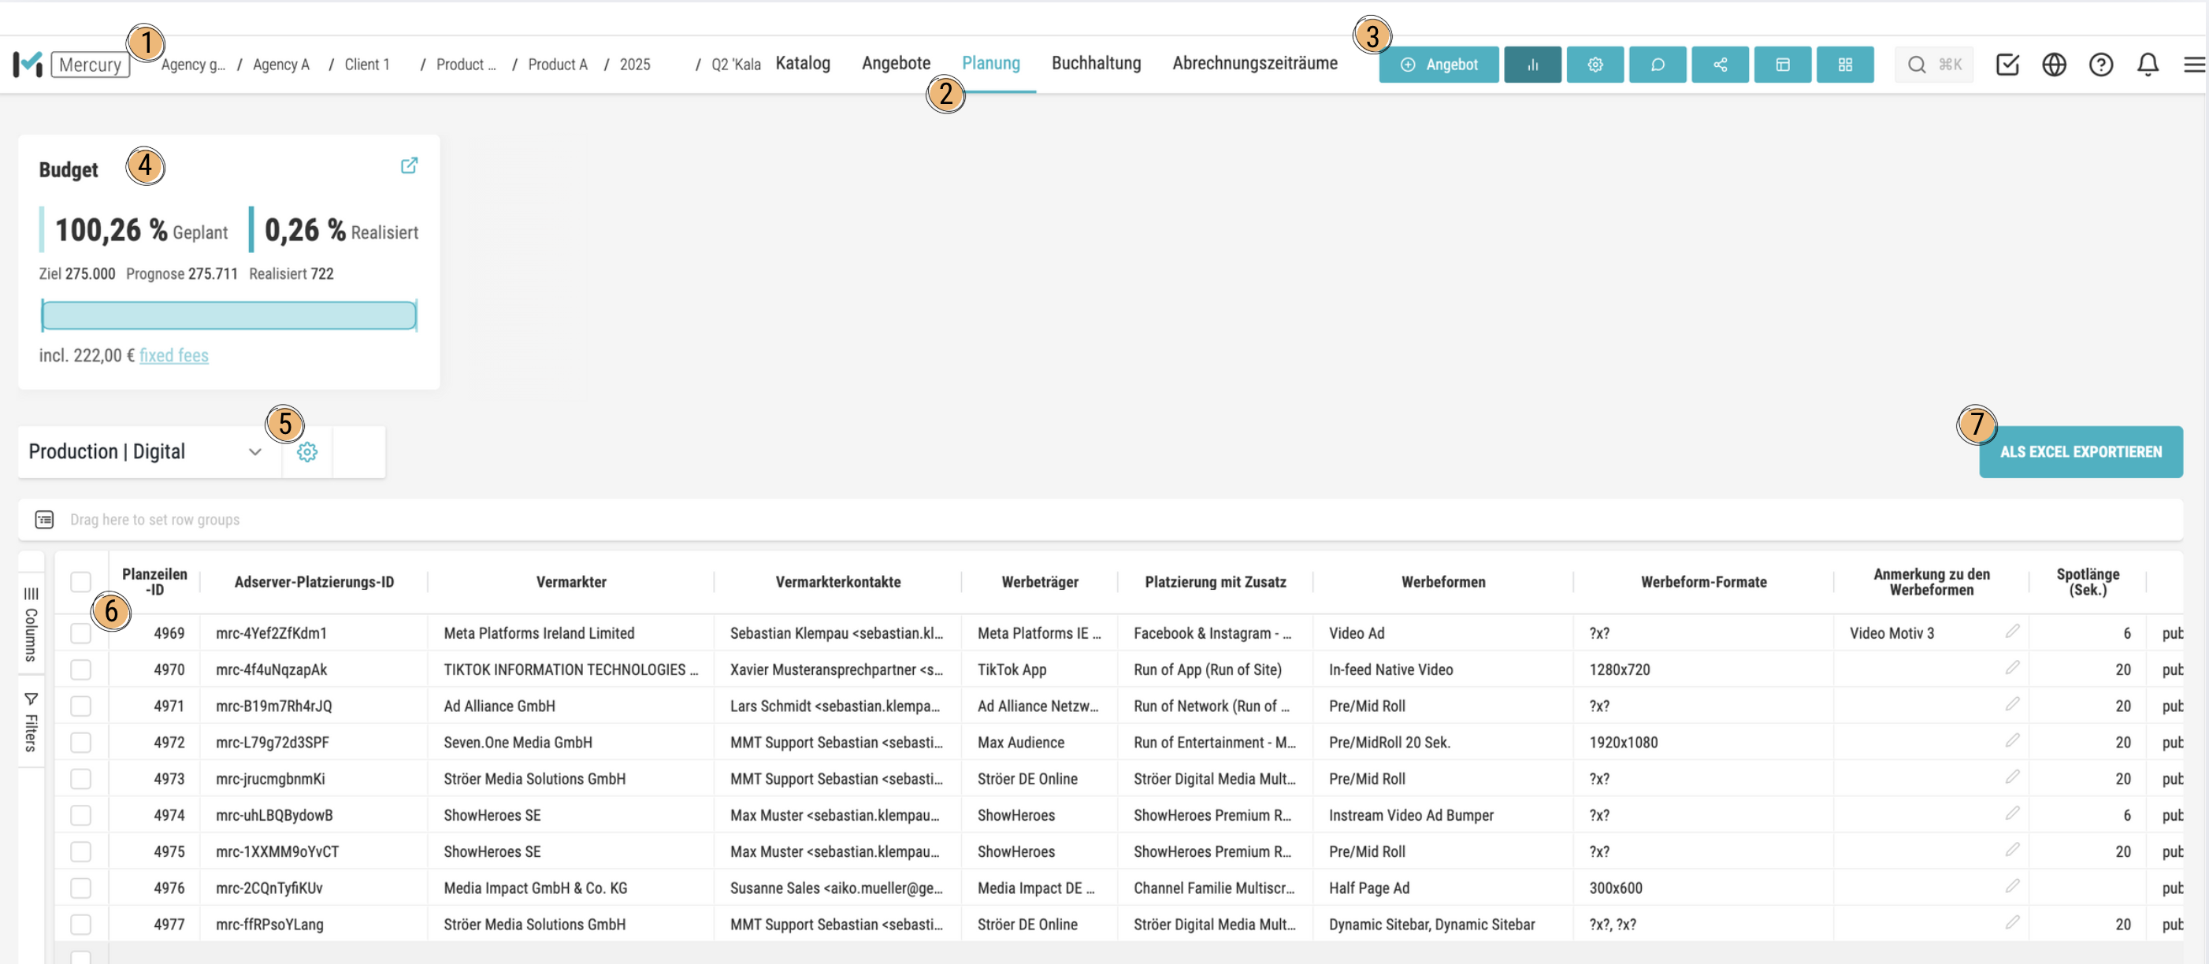
Task: Open the fixed fees link
Action: tap(173, 355)
